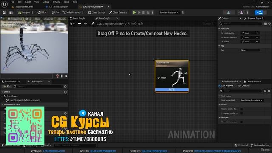272x153 pixels.
Task: Close the AnimGraph tab
Action: pos(117,18)
